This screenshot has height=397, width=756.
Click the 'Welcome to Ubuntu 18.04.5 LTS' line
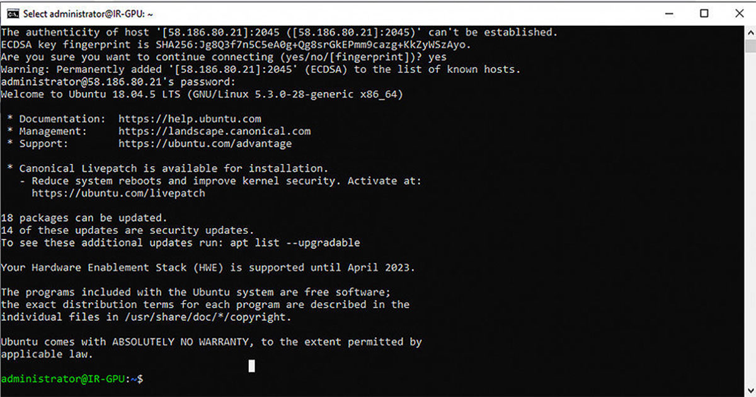click(202, 94)
